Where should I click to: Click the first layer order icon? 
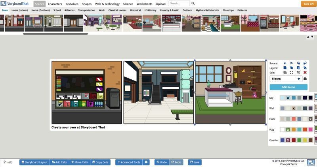coord(285,68)
